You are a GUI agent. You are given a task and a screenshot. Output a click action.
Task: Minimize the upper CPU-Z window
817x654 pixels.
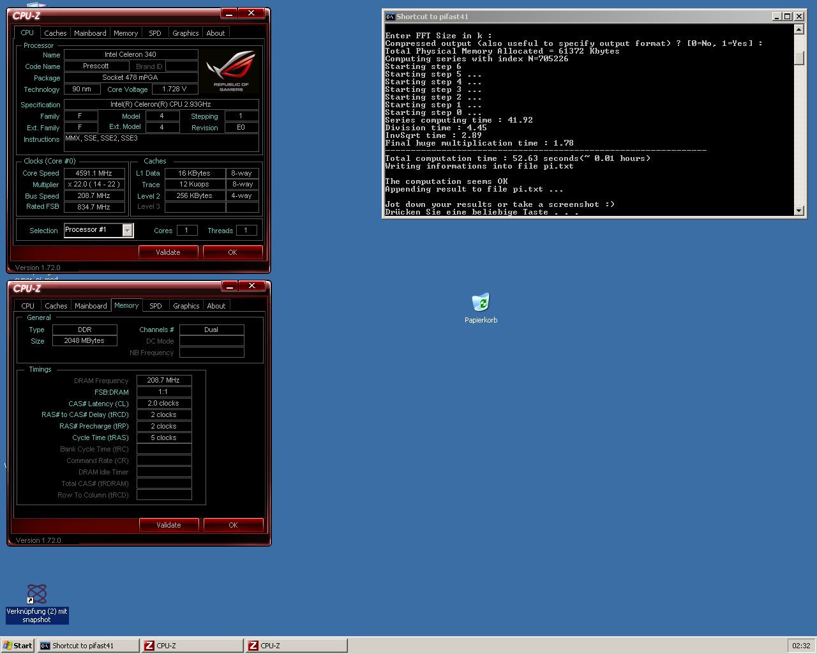[229, 13]
